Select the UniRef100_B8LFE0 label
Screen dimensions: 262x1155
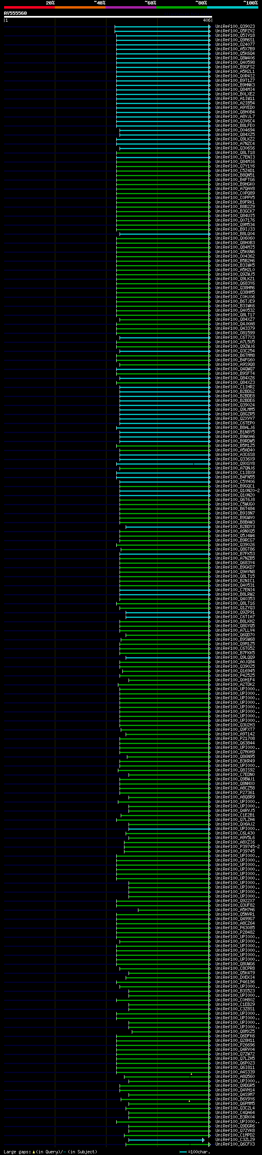[x=235, y=125]
